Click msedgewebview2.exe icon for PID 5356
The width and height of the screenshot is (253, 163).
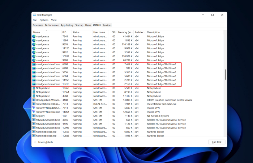[x=34, y=72]
